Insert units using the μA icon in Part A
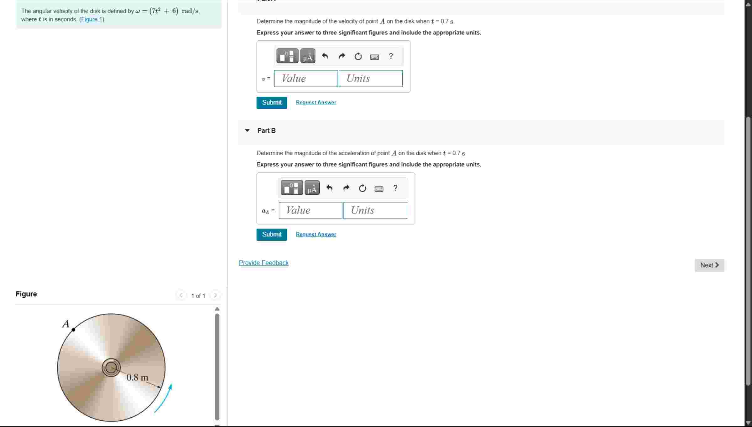This screenshot has width=752, height=427. click(x=307, y=56)
